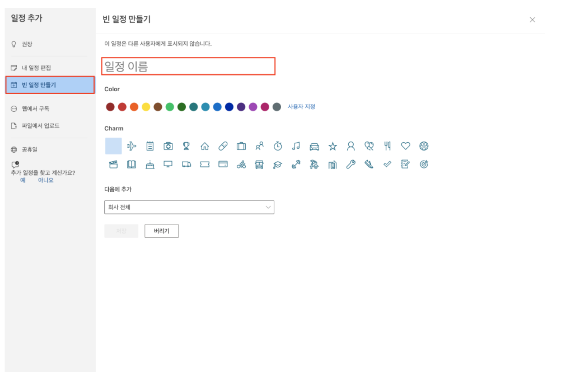Choose the clapperboard charm icon
The width and height of the screenshot is (587, 384).
click(x=113, y=165)
